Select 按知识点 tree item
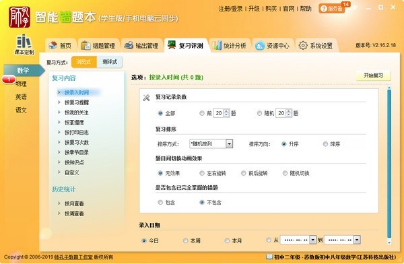The image size is (404, 264). 74,162
